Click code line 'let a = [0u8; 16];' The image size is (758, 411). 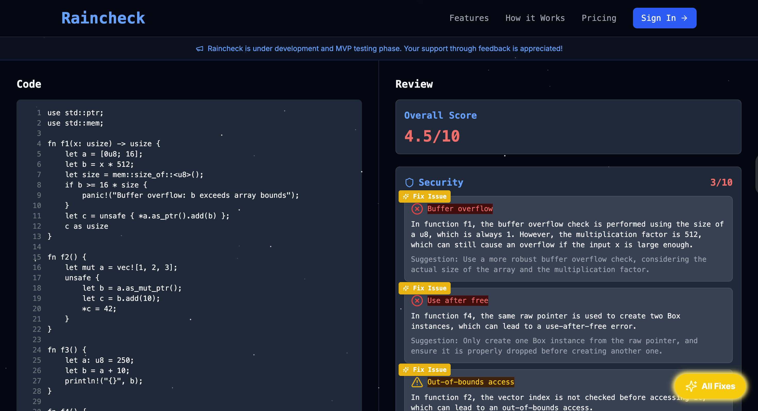coord(104,154)
